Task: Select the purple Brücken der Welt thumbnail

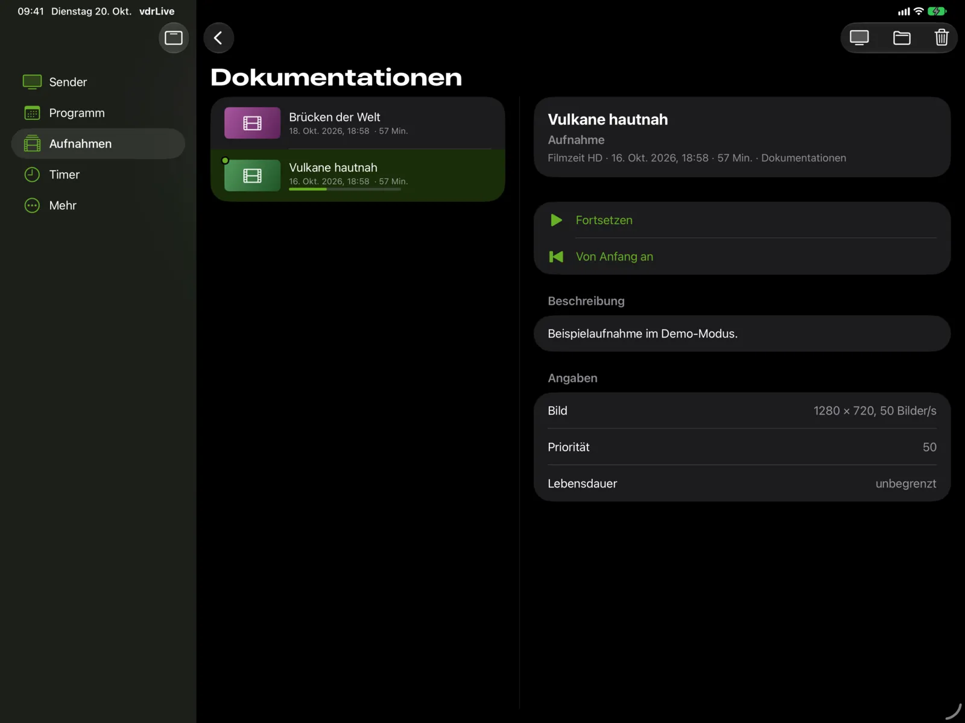Action: 252,123
